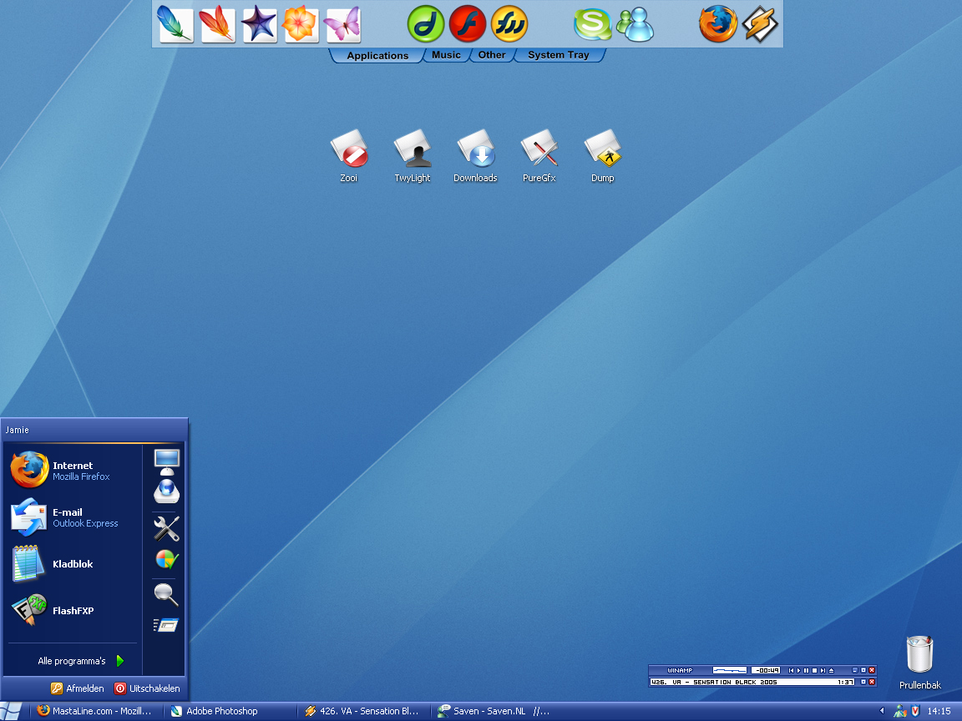Open Run dialog icon in start menu
The width and height of the screenshot is (962, 721).
(166, 625)
